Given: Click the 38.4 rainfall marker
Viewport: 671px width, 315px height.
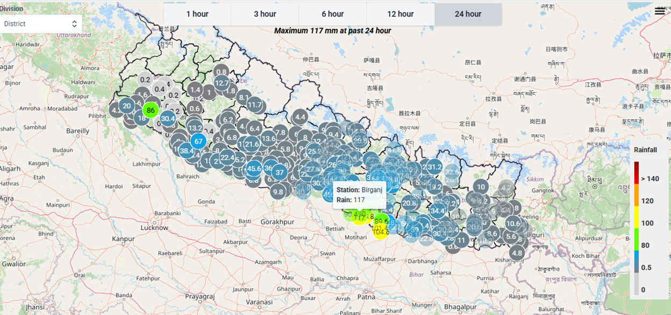Looking at the screenshot, I should click(x=187, y=151).
